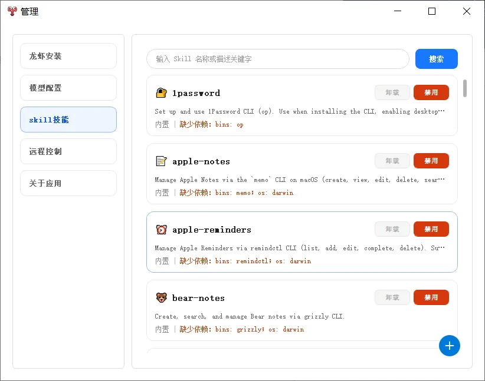Click the Manage Apple Reminders description
Screen dimensions: 485x381
[x=299, y=247]
